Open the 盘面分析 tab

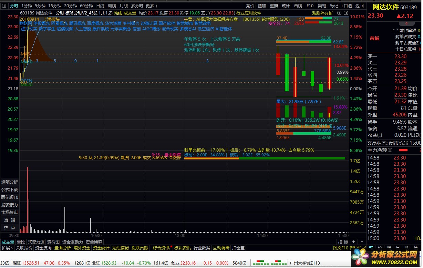point(63,248)
